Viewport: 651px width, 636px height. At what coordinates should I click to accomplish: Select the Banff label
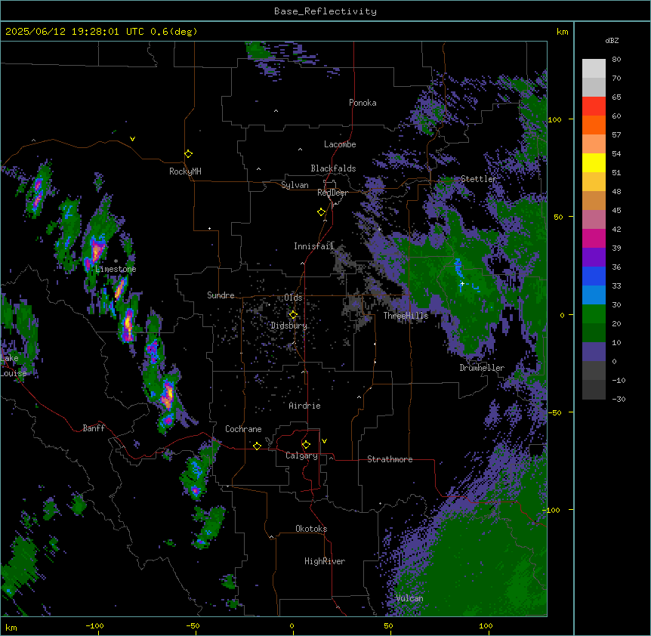tap(94, 428)
